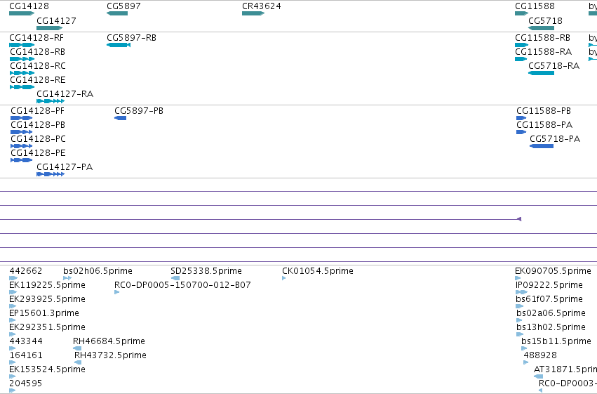This screenshot has height=394, width=597.
Task: Click EST feature 488928
Action: pos(526,362)
